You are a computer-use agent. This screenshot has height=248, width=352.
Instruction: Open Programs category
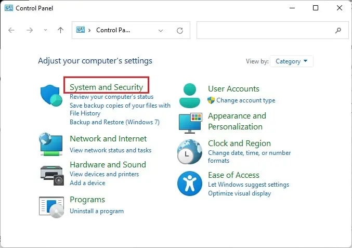[87, 200]
